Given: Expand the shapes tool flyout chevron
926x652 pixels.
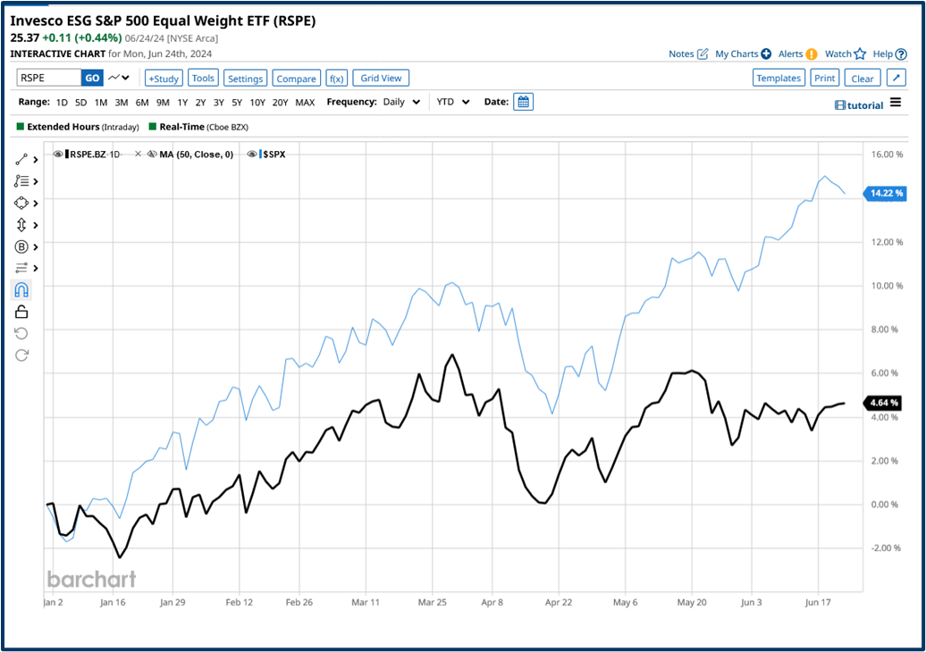Looking at the screenshot, I should click(38, 203).
